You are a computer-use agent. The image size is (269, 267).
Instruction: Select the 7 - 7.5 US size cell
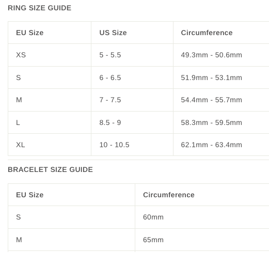tap(132, 100)
